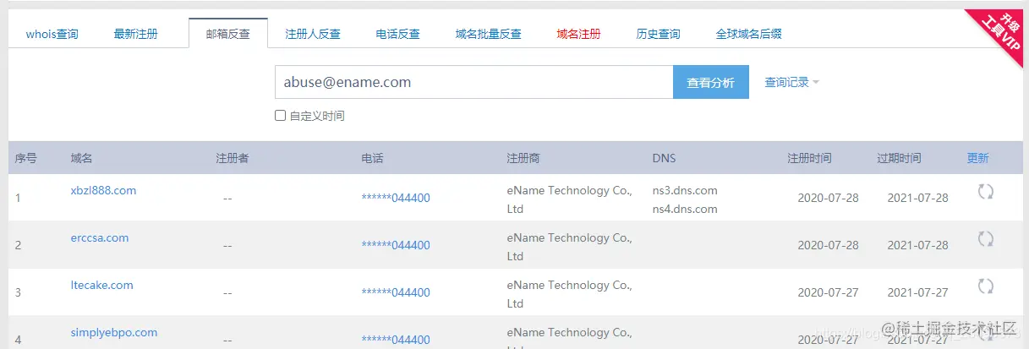Click the 域名 column header
1029x349 pixels.
pyautogui.click(x=82, y=158)
